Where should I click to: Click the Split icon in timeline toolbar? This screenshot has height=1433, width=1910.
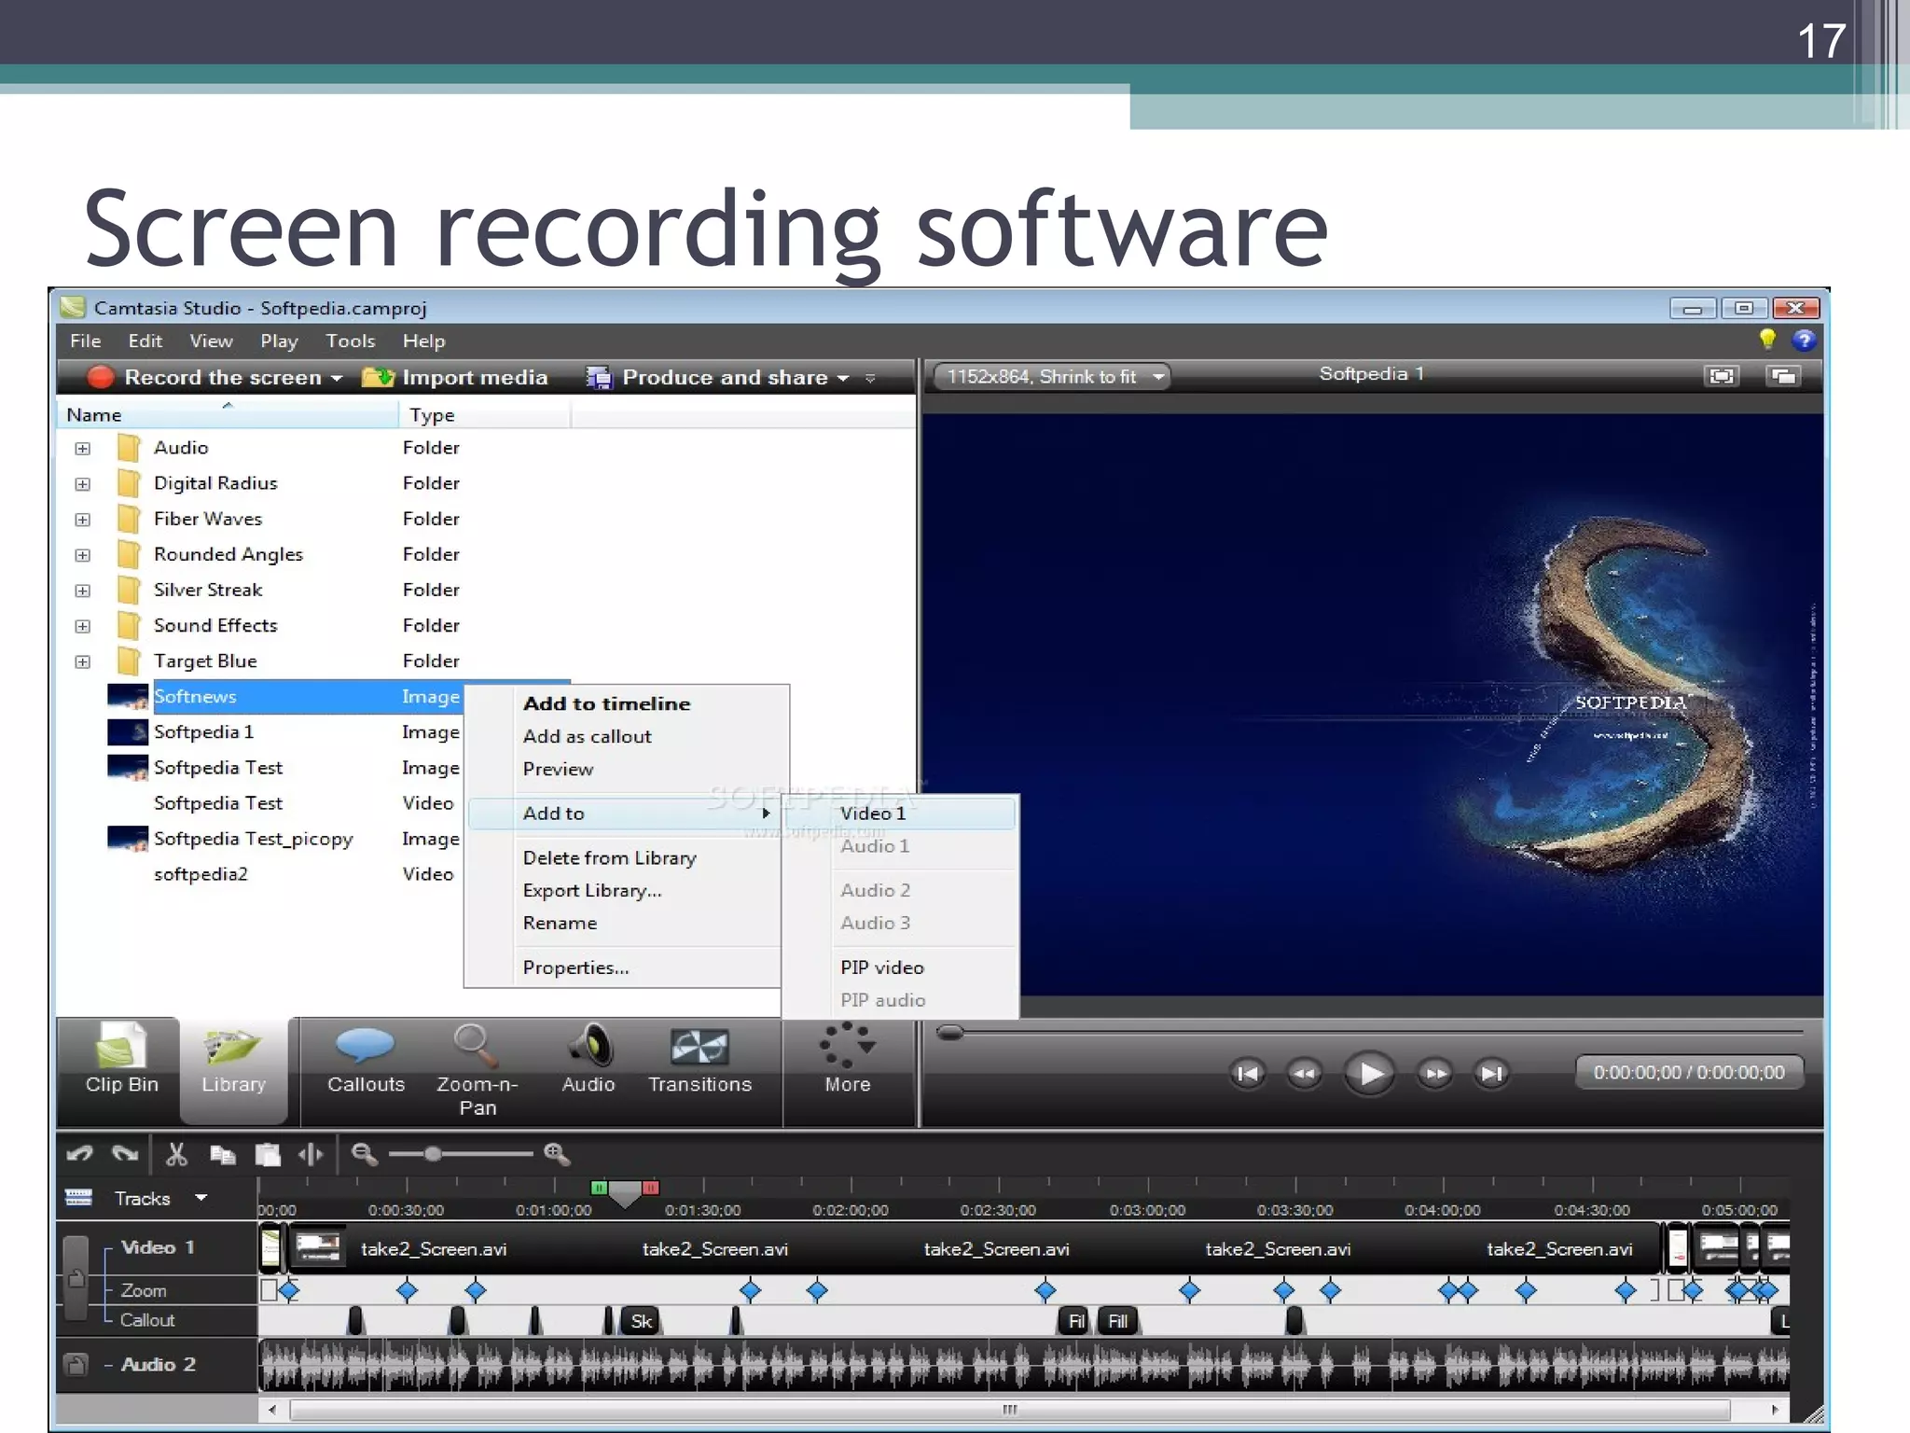(311, 1154)
